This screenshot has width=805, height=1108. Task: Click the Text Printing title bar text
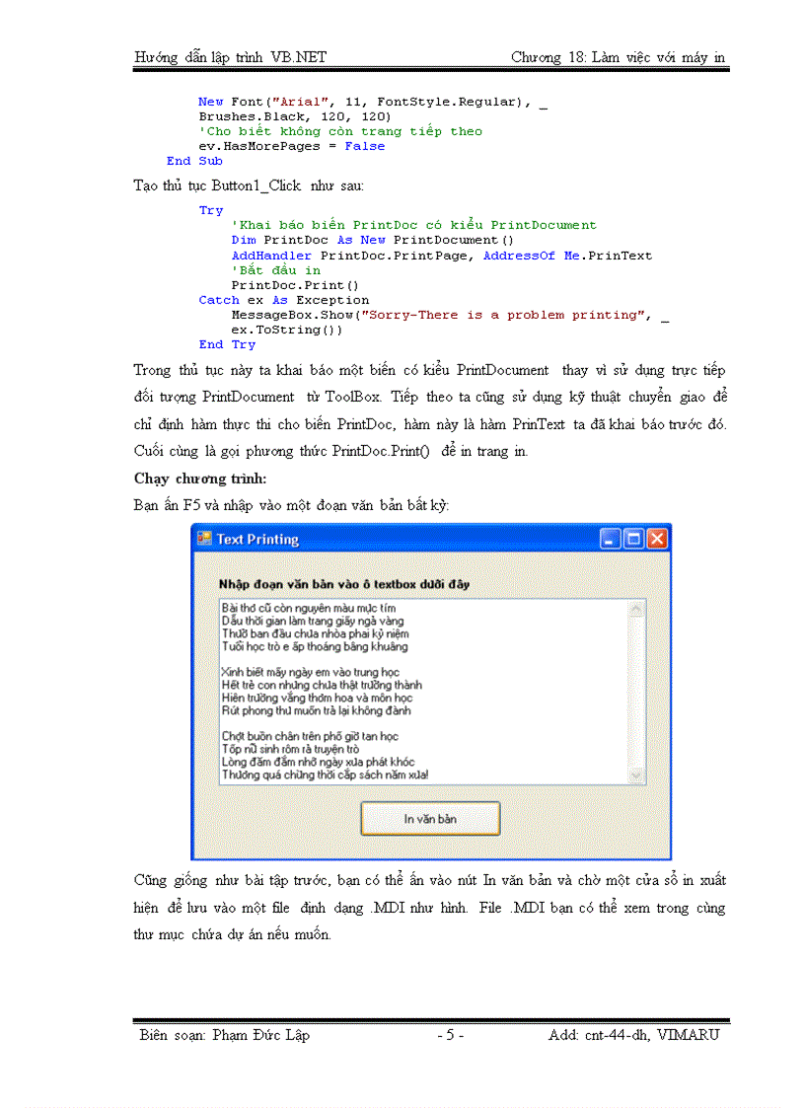click(257, 540)
